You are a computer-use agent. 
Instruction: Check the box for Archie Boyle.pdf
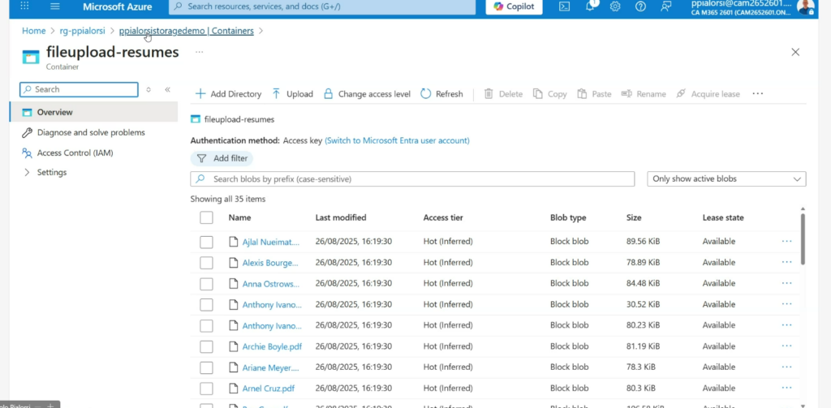[x=206, y=346]
